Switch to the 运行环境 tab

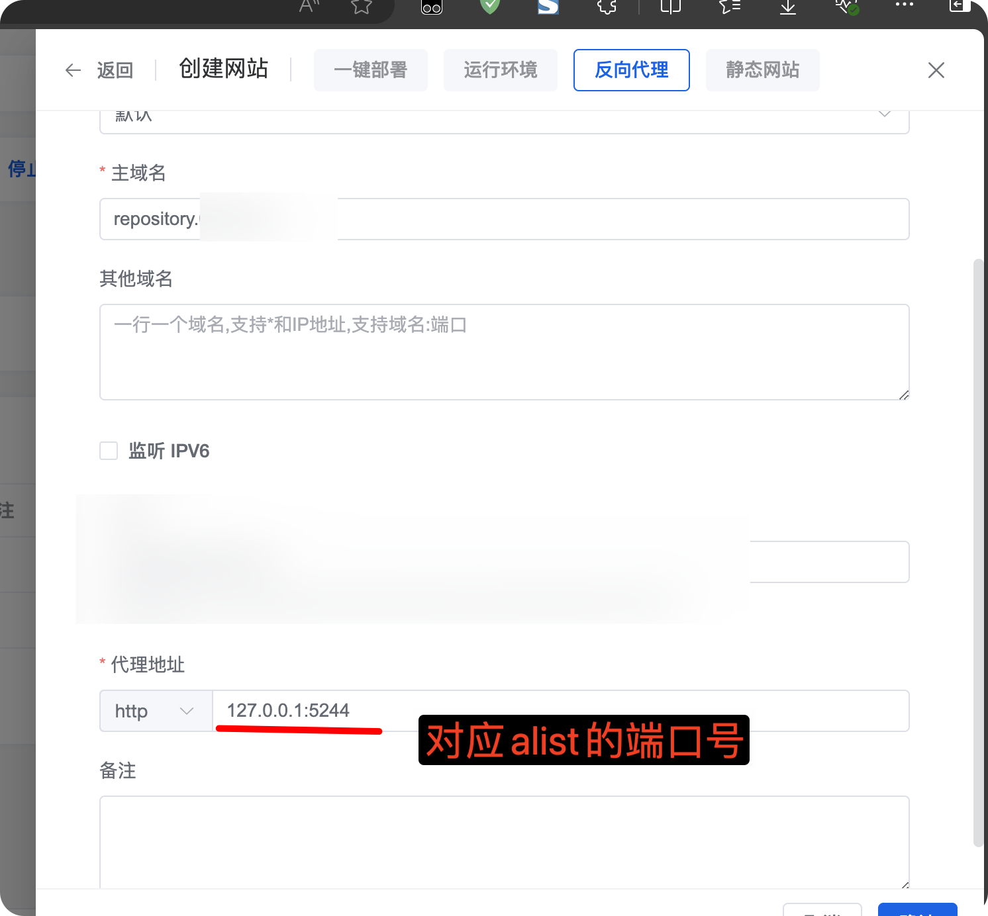click(501, 70)
